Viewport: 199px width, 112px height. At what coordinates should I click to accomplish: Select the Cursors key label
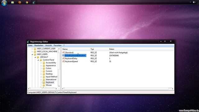[49, 71]
